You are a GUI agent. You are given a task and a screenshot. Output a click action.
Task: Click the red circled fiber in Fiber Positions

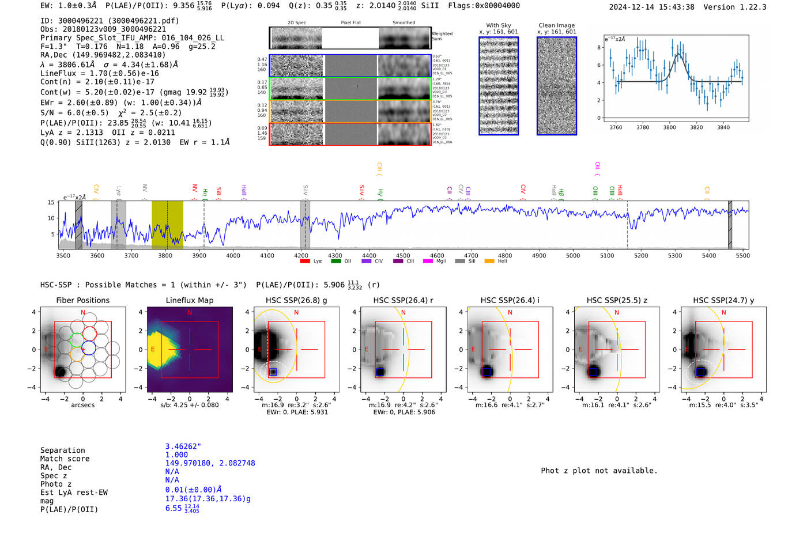[x=90, y=334]
